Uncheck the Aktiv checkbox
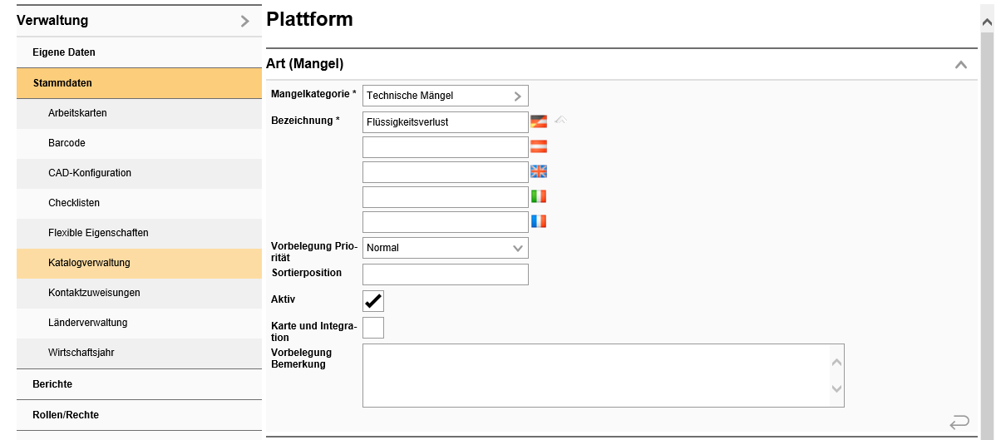996x440 pixels. coord(373,301)
